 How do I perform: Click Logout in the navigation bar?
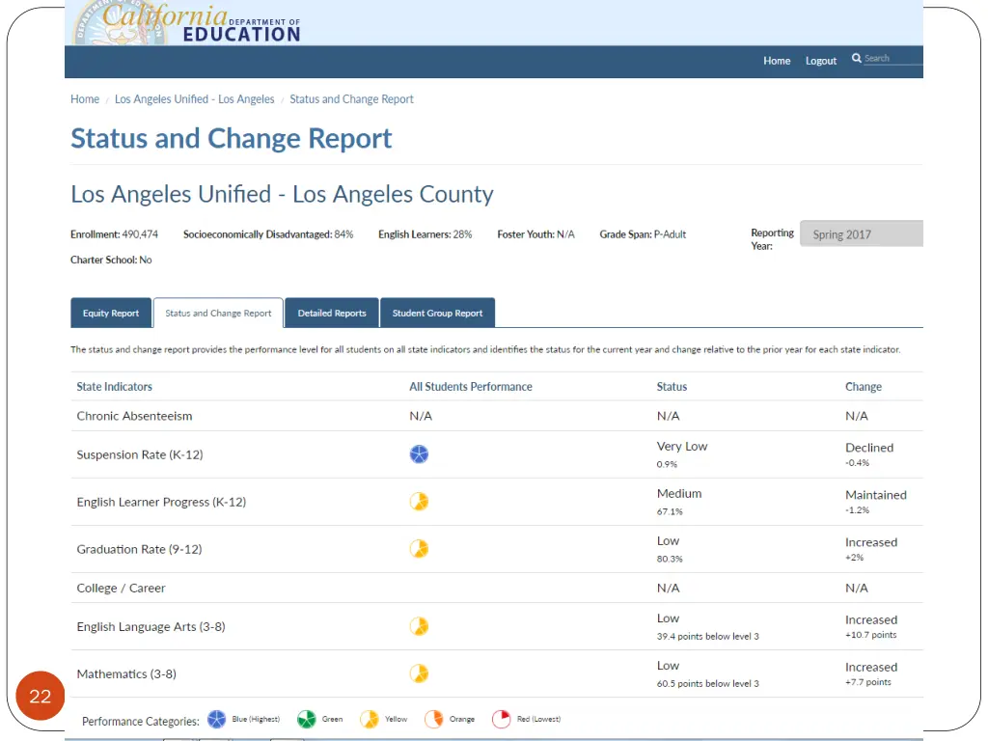820,61
